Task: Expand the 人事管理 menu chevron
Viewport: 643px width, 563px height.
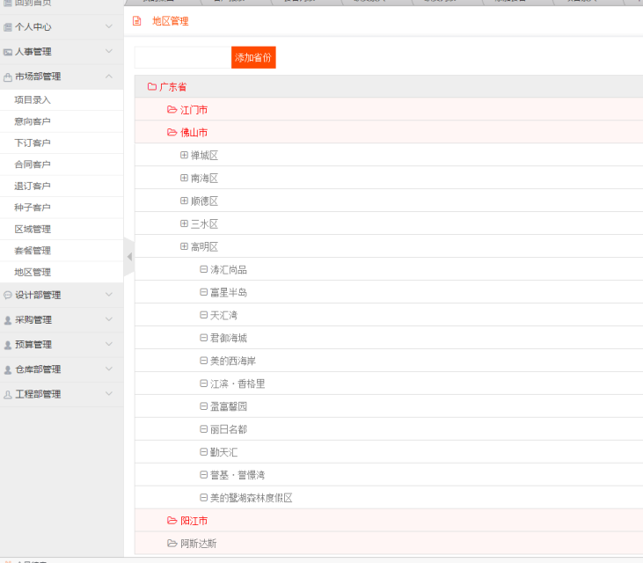Action: 109,52
